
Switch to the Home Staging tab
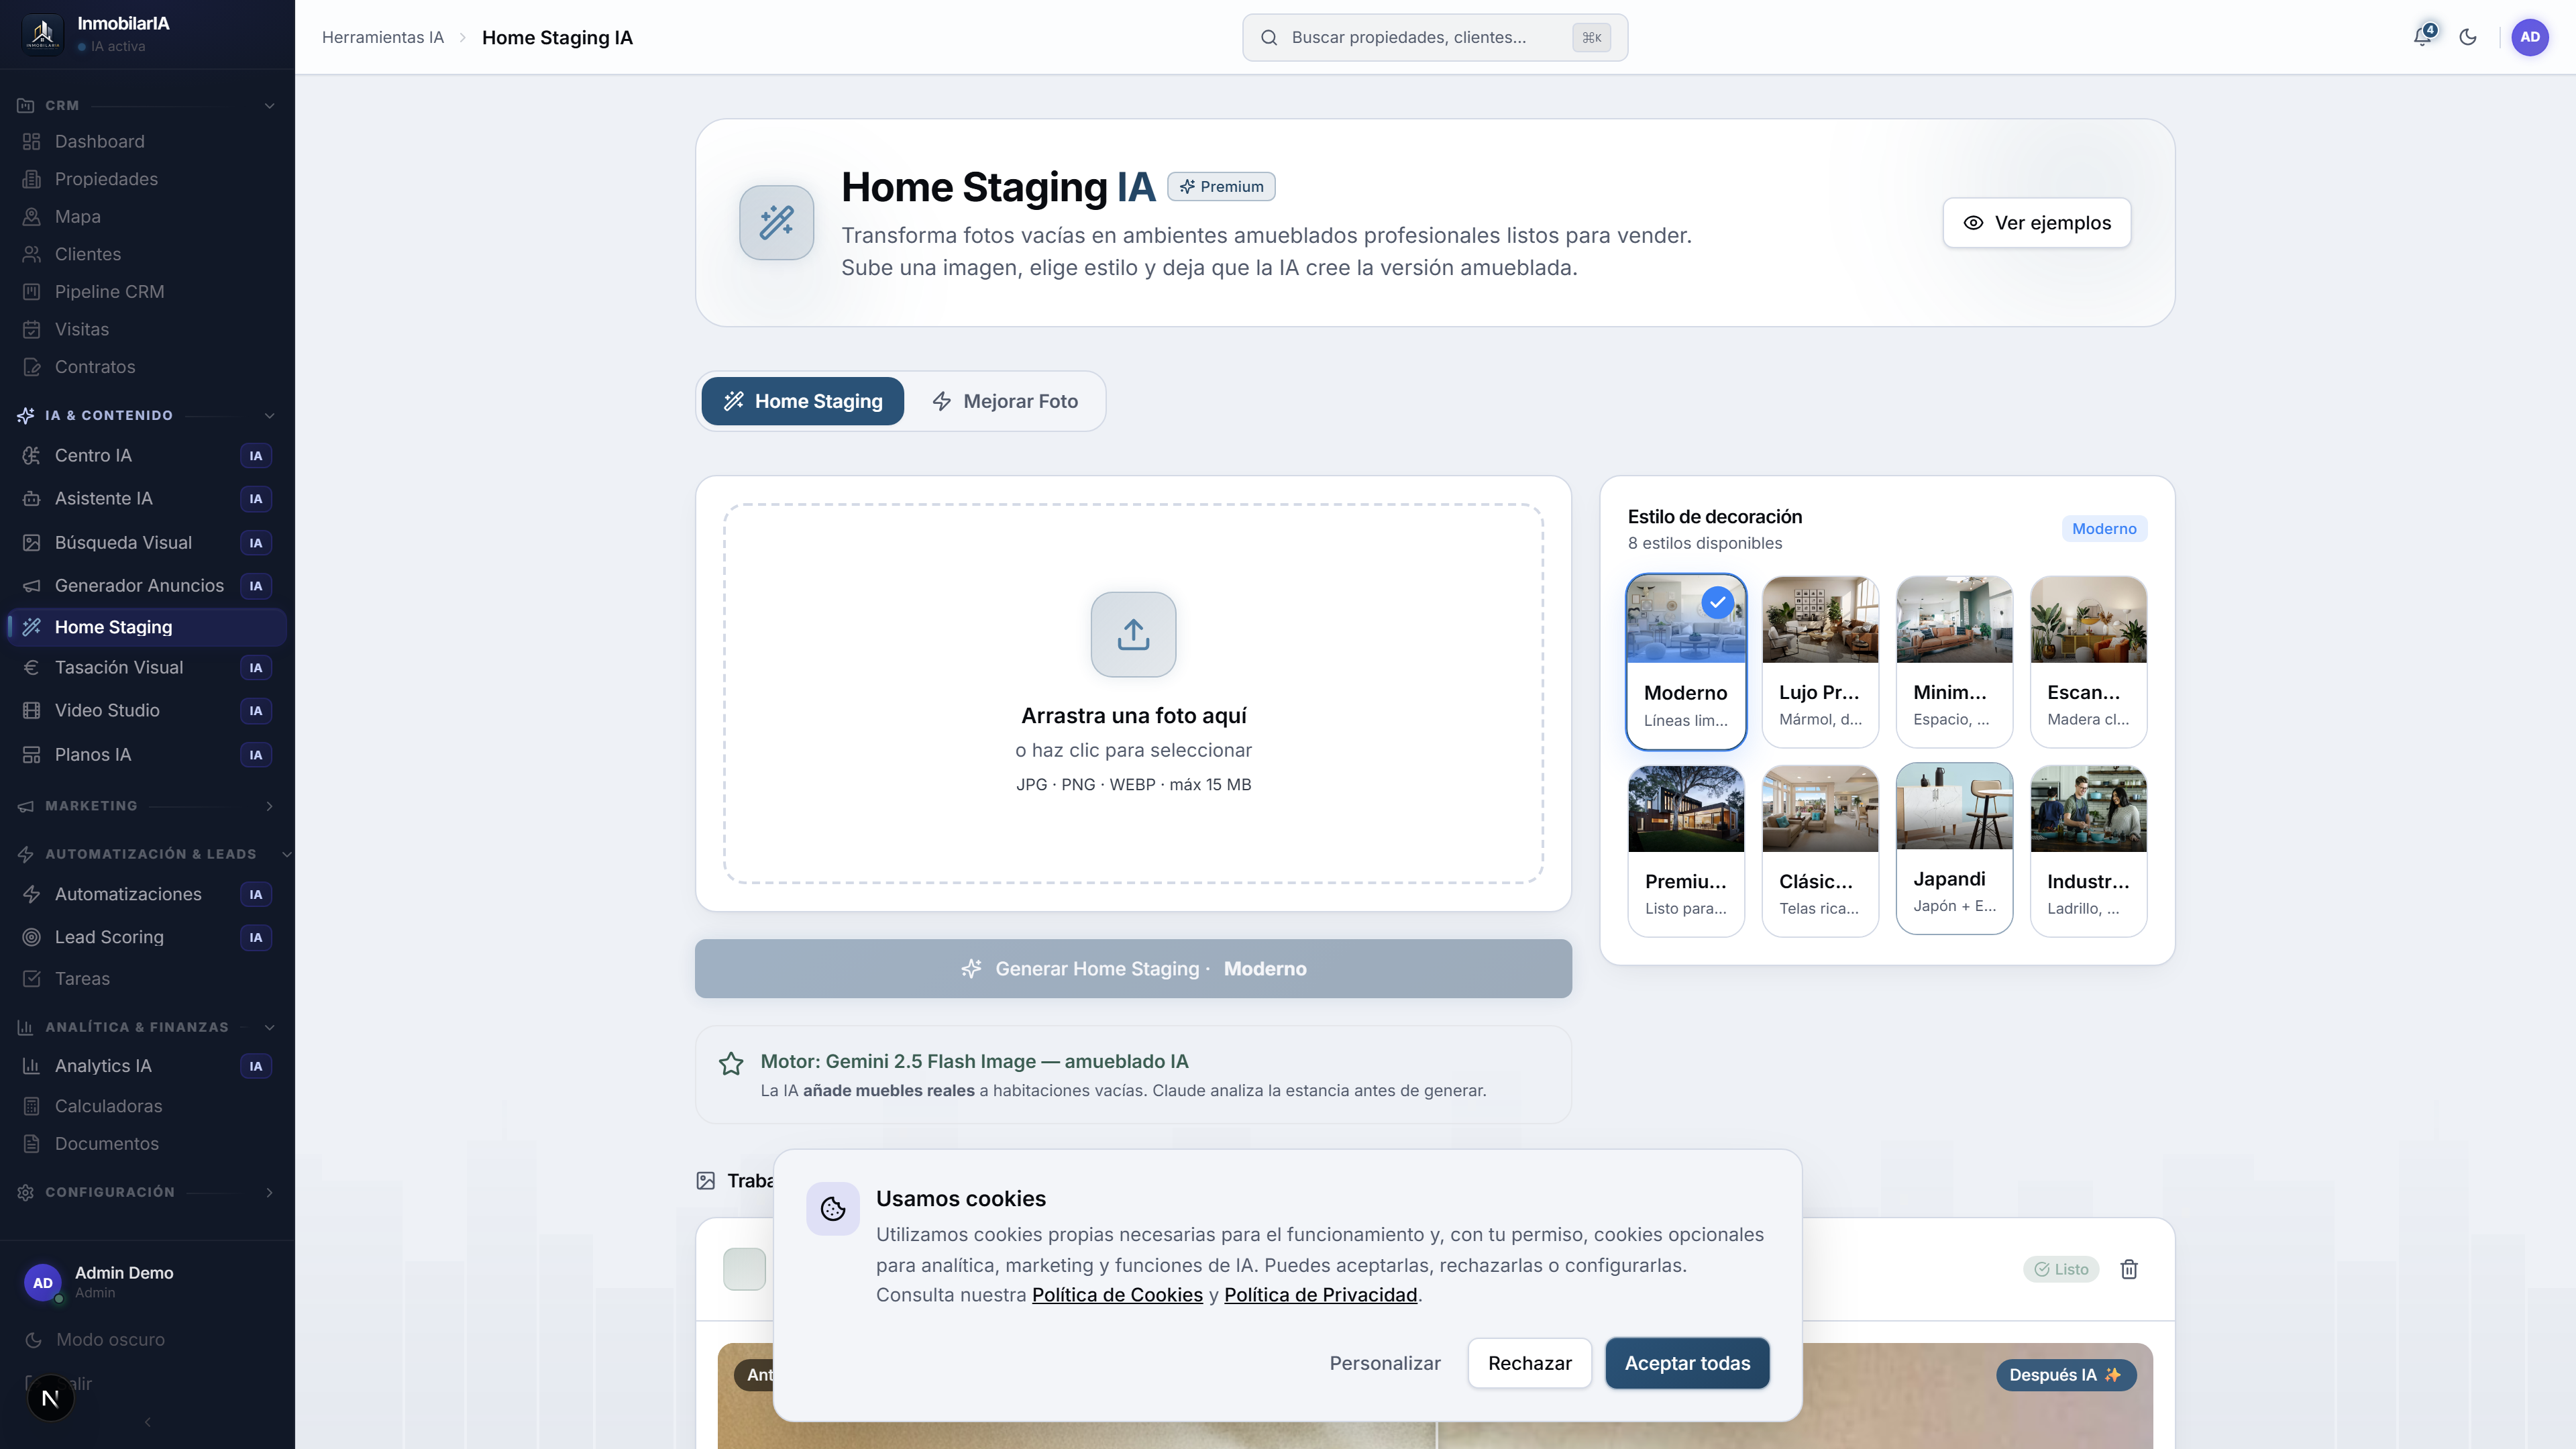[802, 401]
